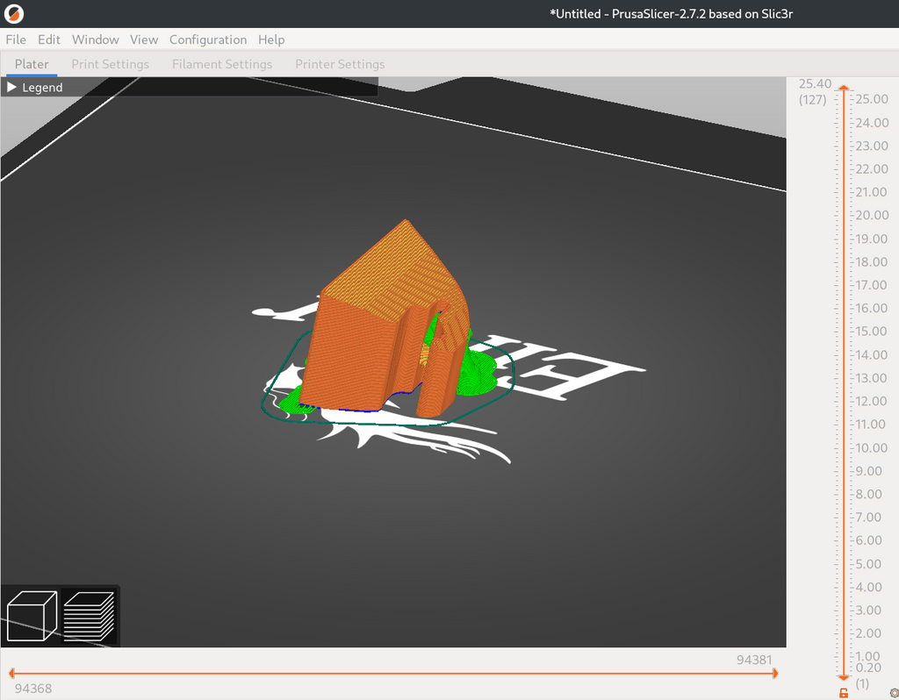The image size is (899, 700).
Task: Open the Window menu
Action: click(95, 39)
